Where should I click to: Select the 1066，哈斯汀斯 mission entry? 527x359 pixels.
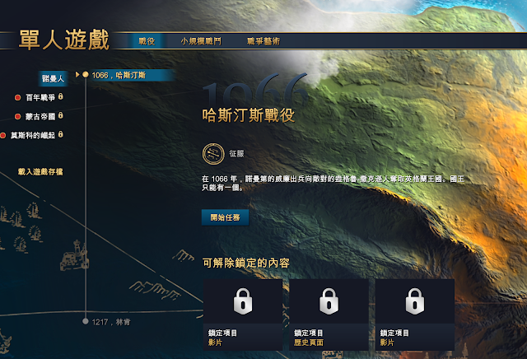pos(132,75)
